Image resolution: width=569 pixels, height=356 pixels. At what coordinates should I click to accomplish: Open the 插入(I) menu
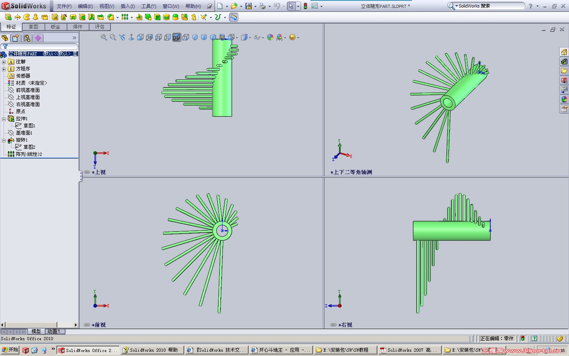coord(128,6)
